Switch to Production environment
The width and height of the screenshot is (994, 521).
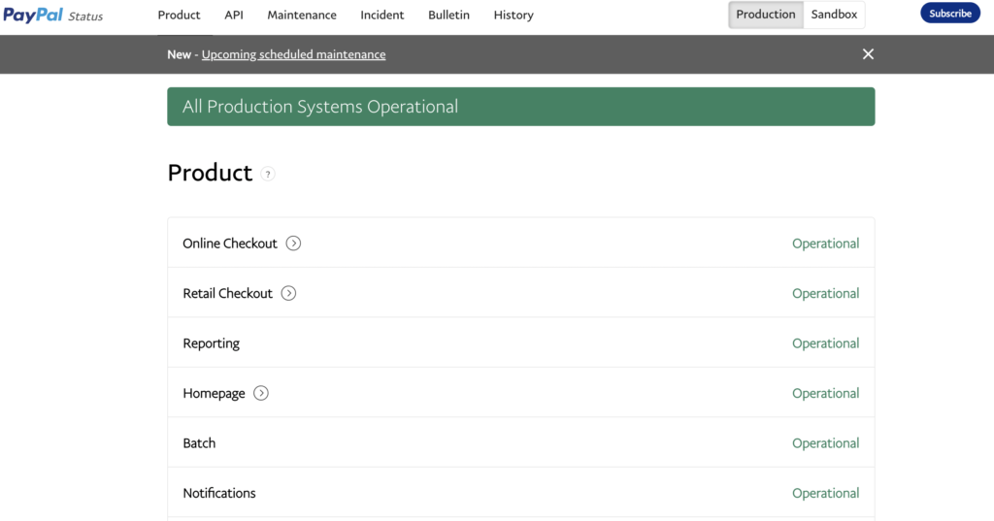765,15
